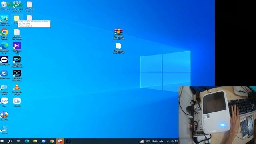
Task: Launch Microsoft Edge from the desktop
Action: (x=4, y=48)
